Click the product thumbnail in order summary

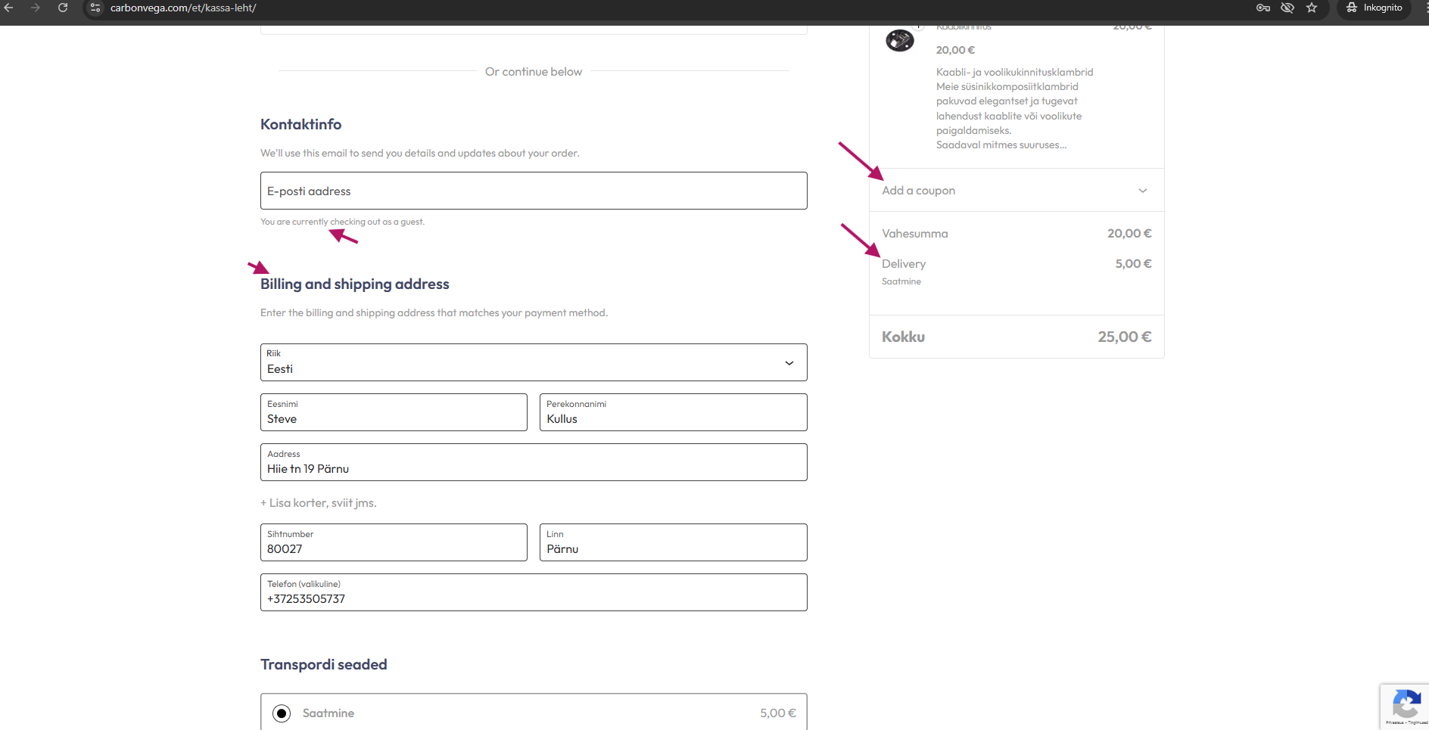point(900,40)
